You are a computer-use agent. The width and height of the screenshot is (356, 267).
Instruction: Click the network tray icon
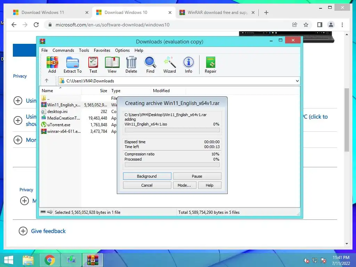point(315,260)
